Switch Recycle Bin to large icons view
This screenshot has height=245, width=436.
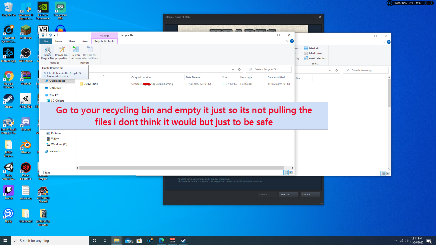291,173
